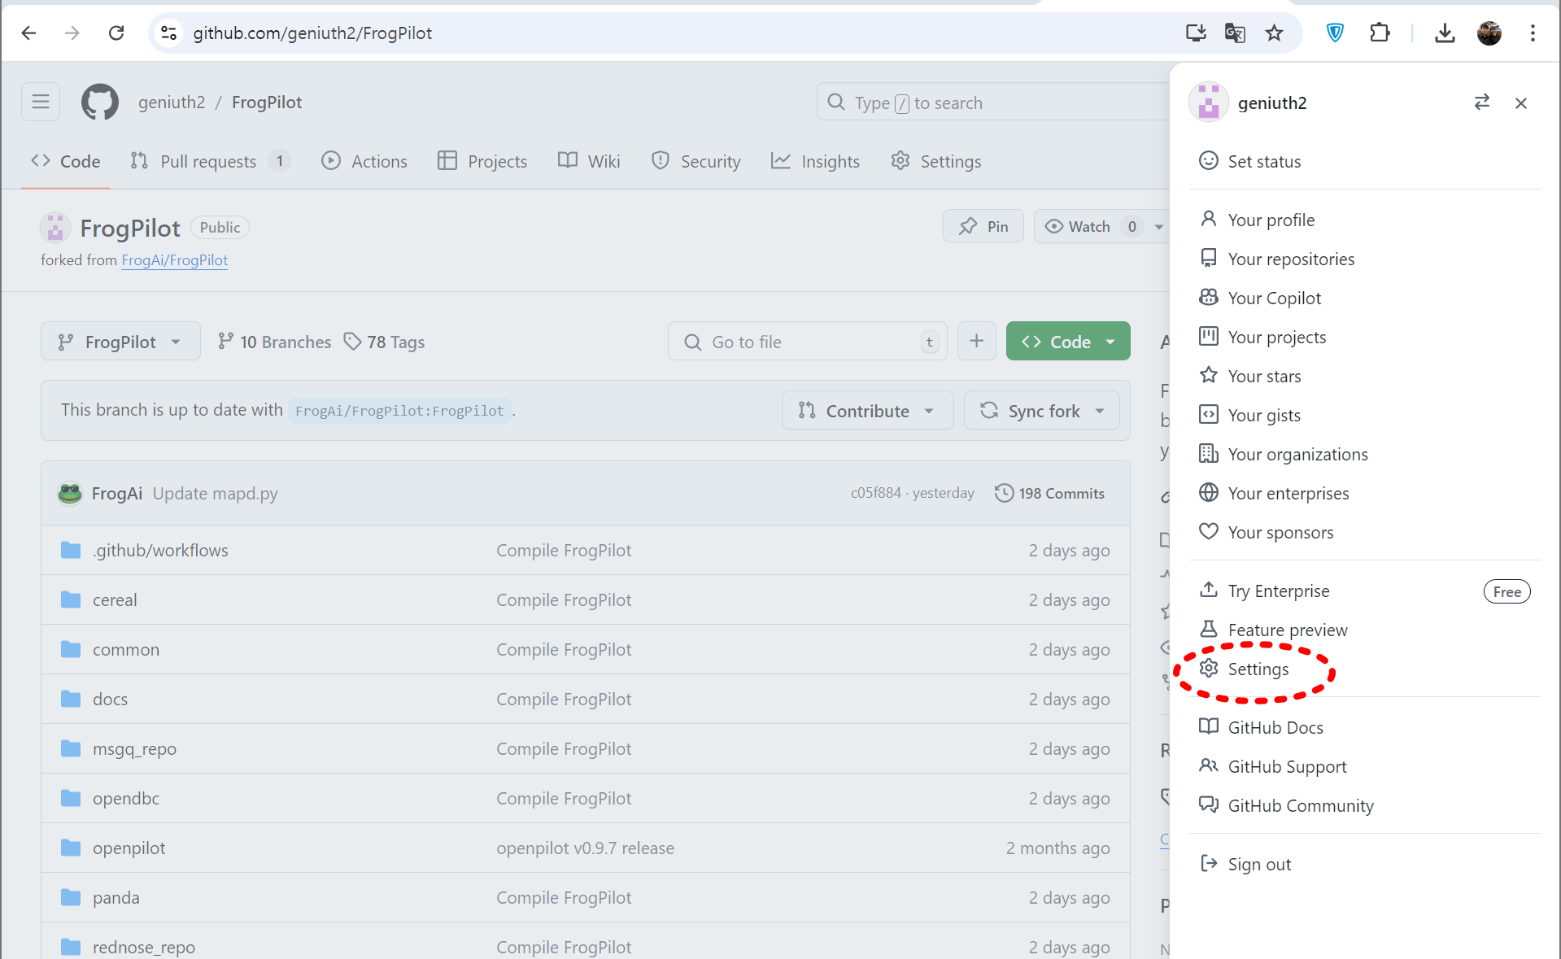Open the hamburger navigation menu
Screen dimensions: 1561x959
pos(41,102)
